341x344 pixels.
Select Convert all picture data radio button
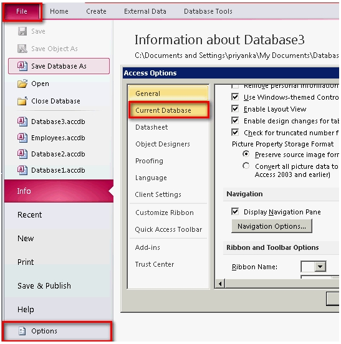246,166
